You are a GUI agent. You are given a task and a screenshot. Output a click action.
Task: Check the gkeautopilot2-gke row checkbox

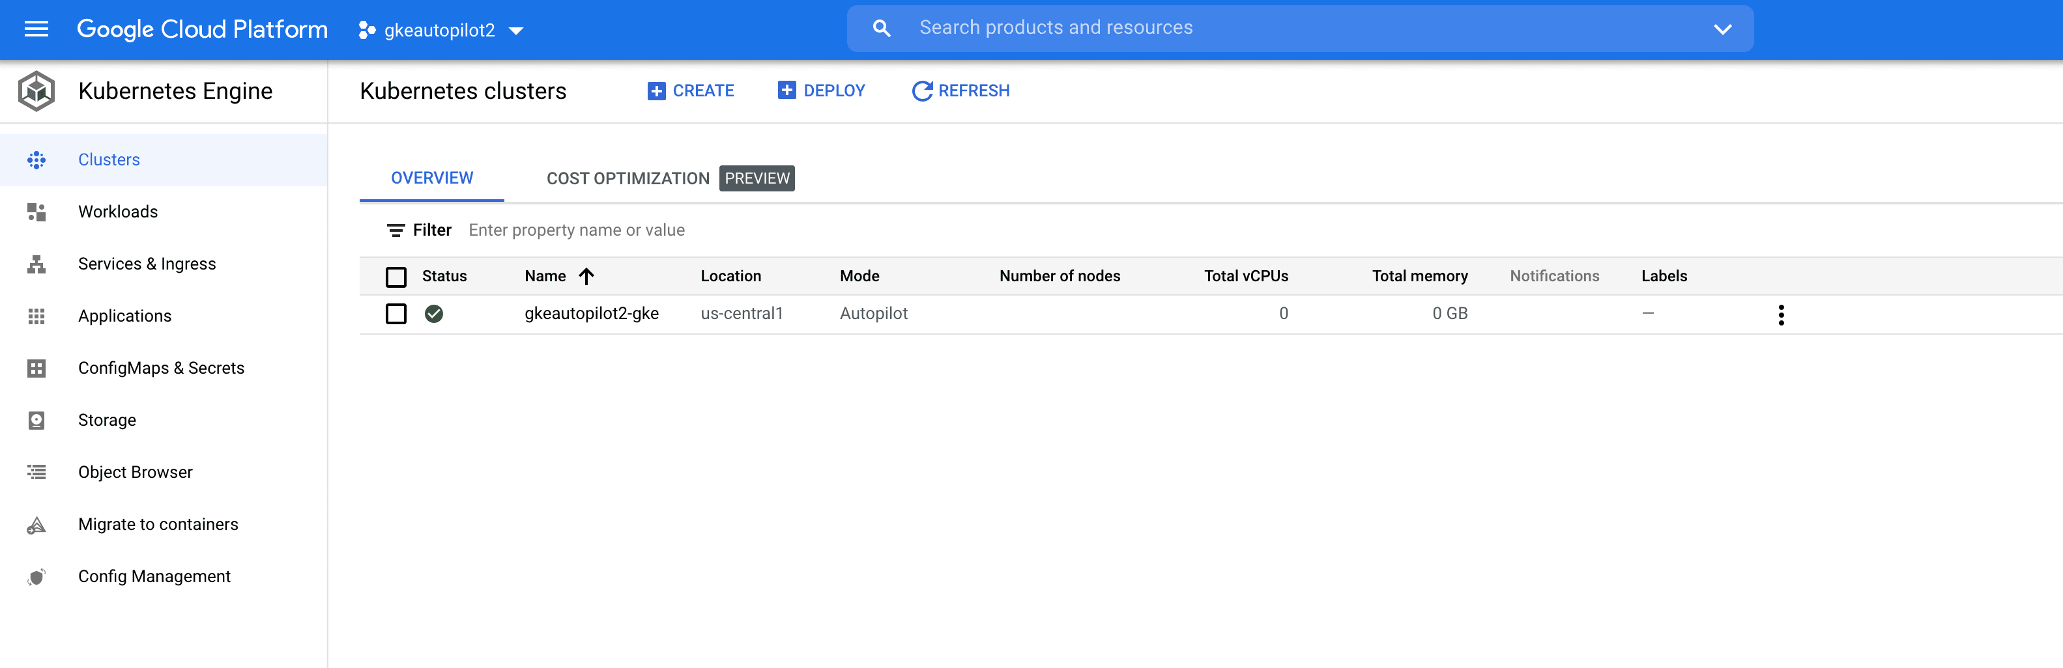[396, 314]
